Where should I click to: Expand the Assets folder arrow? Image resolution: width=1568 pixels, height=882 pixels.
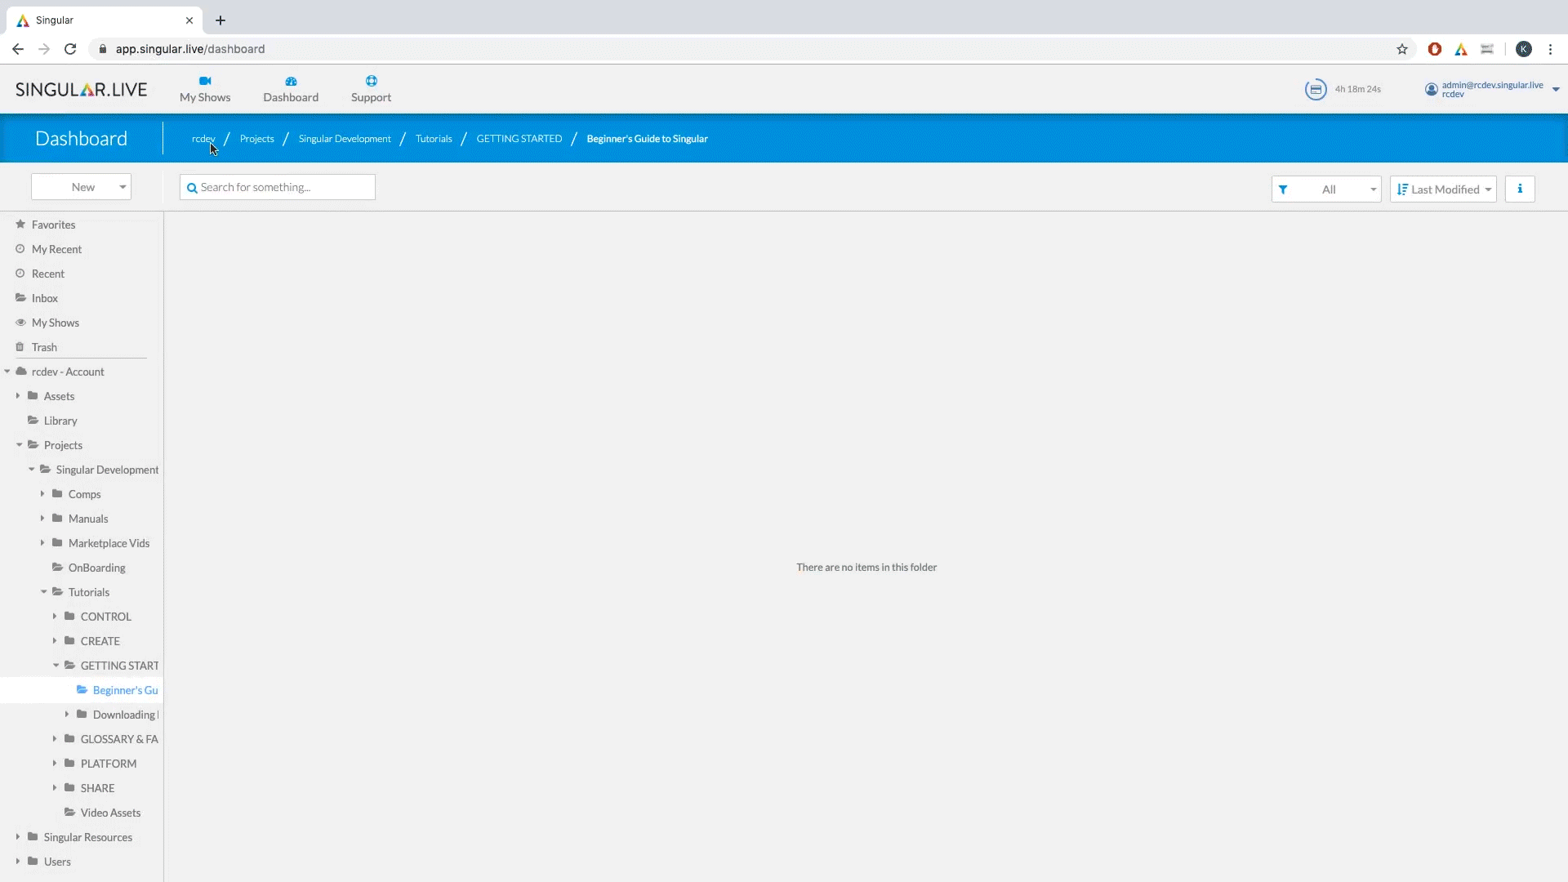18,396
